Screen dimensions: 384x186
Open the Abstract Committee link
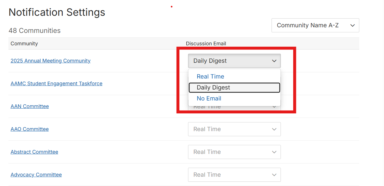tap(34, 152)
